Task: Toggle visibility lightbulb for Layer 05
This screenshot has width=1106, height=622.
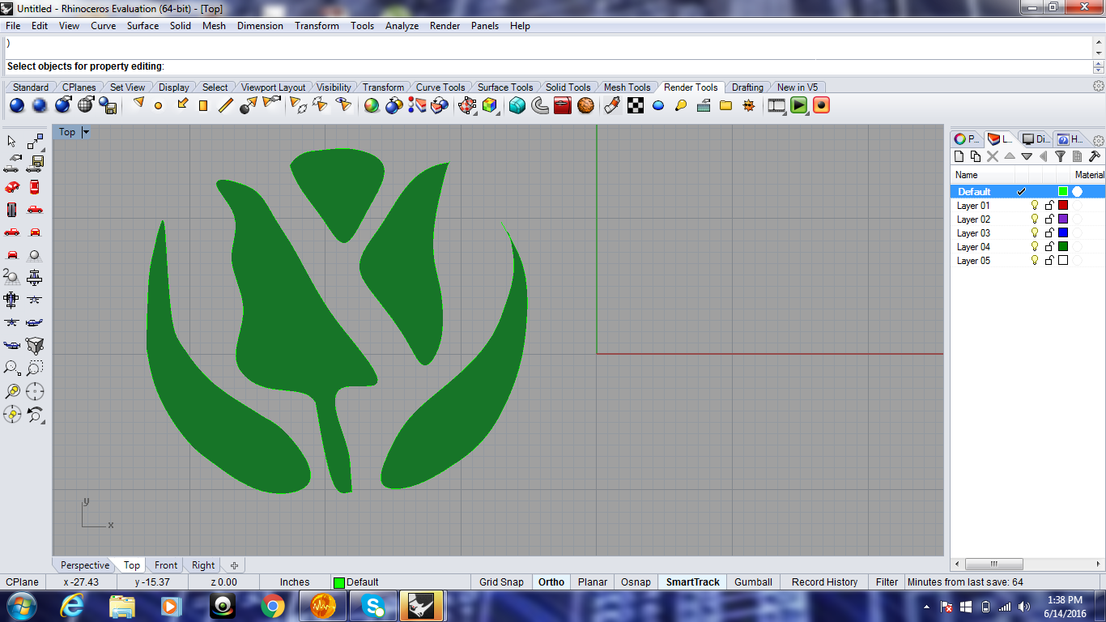Action: coord(1034,261)
